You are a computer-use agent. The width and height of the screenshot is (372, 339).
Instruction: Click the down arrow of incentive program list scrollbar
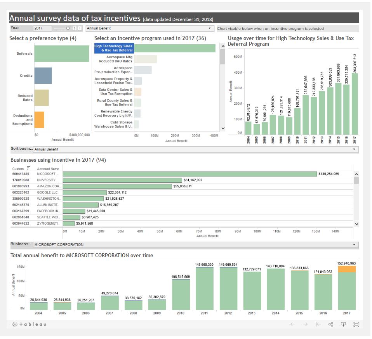click(223, 128)
